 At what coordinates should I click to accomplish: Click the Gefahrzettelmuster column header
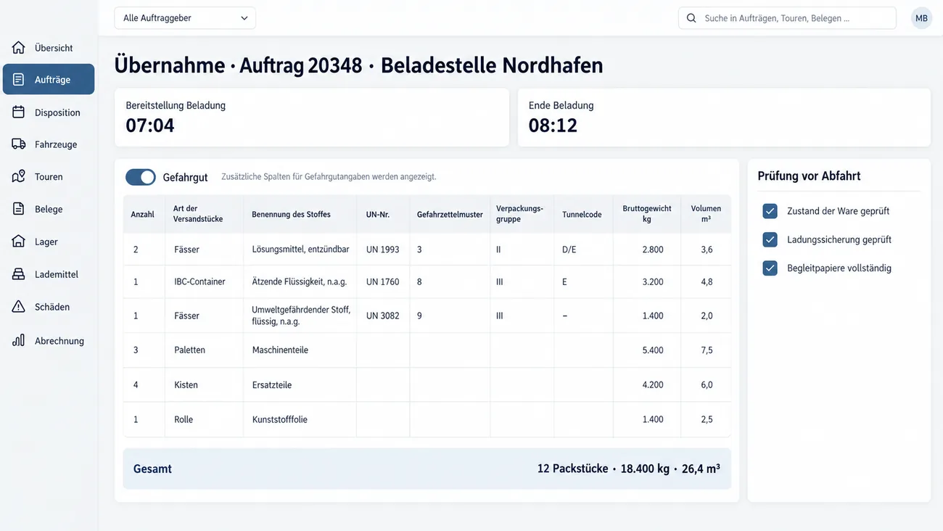coord(450,214)
